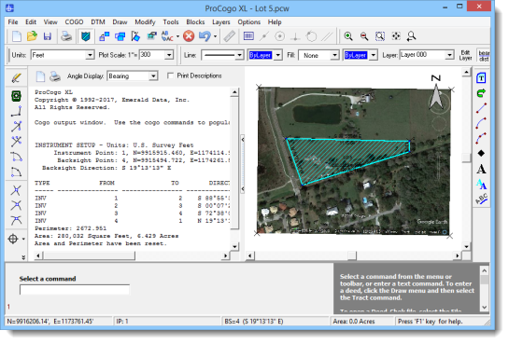
Task: Open the Tools menu
Action: pos(171,22)
